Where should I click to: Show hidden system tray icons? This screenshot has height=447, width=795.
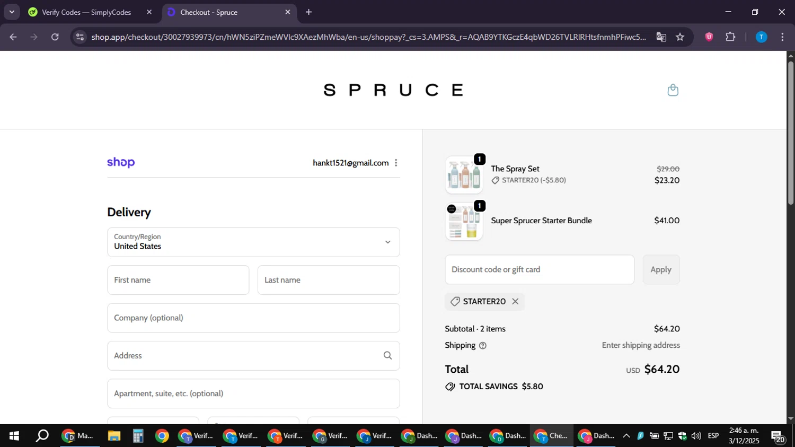626,436
